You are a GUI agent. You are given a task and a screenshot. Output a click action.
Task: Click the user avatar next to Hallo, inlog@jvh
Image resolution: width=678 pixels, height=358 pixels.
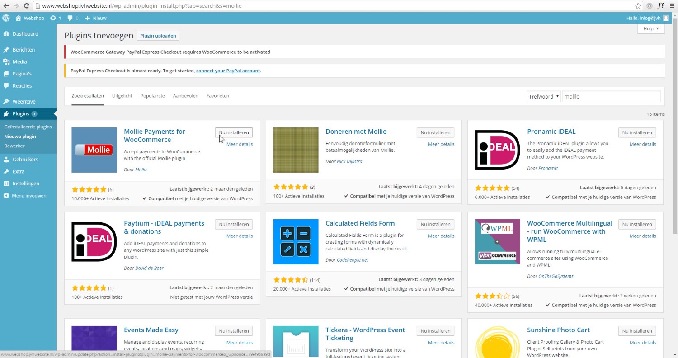(x=666, y=18)
